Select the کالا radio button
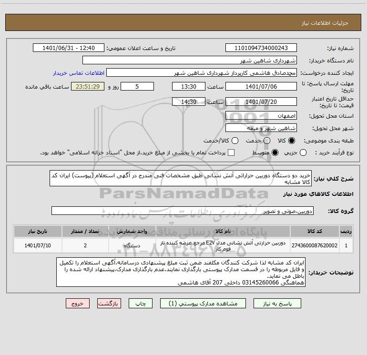Image resolution: width=367 pixels, height=355 pixels. 292,141
